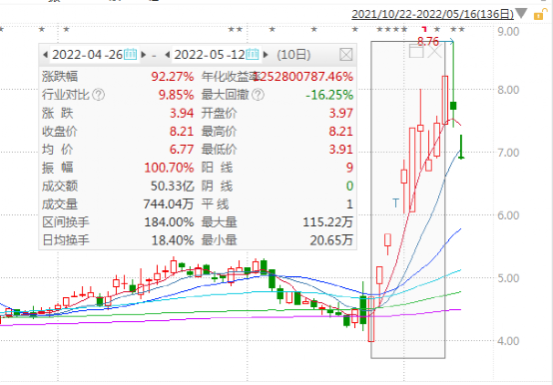553x385 pixels.
Task: Click the 年化收益率 value
Action: tap(303, 77)
